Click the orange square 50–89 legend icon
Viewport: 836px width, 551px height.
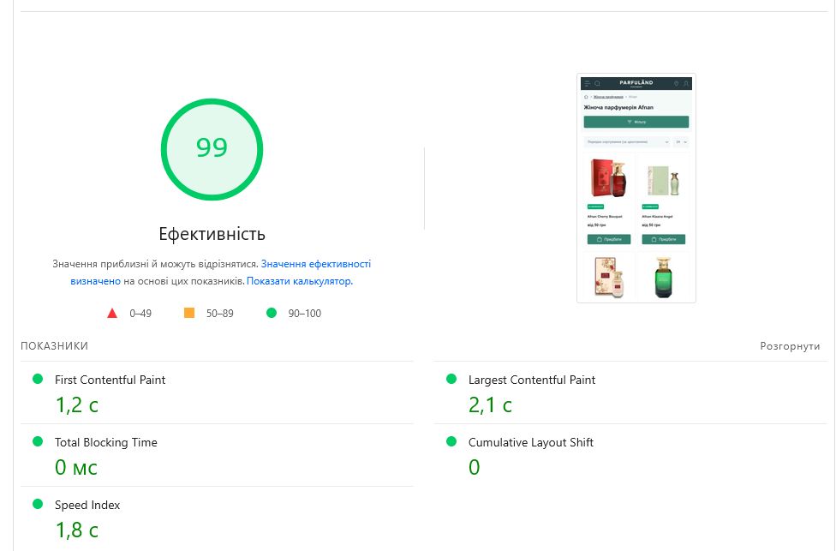click(189, 313)
